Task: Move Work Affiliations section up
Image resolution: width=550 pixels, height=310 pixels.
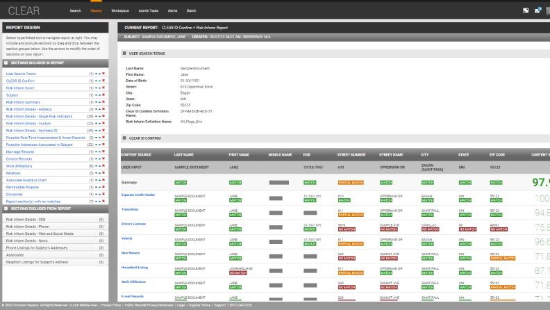Action: point(99,166)
